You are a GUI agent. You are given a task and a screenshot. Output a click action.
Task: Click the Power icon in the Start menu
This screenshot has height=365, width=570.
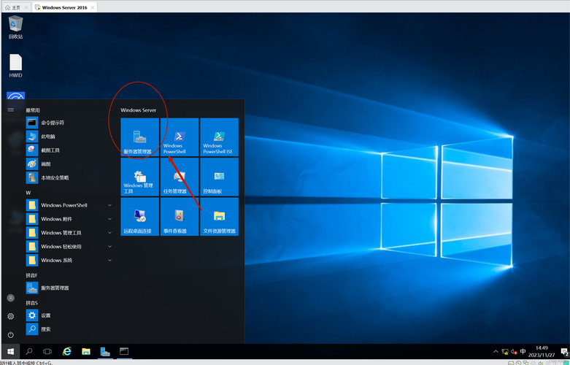pyautogui.click(x=10, y=334)
